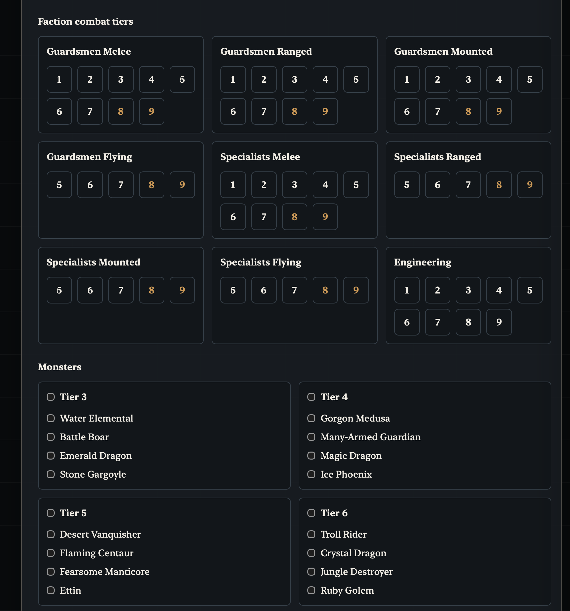Viewport: 570px width, 611px height.
Task: Click tier 3 under Guardsmen Ranged
Action: pyautogui.click(x=294, y=79)
